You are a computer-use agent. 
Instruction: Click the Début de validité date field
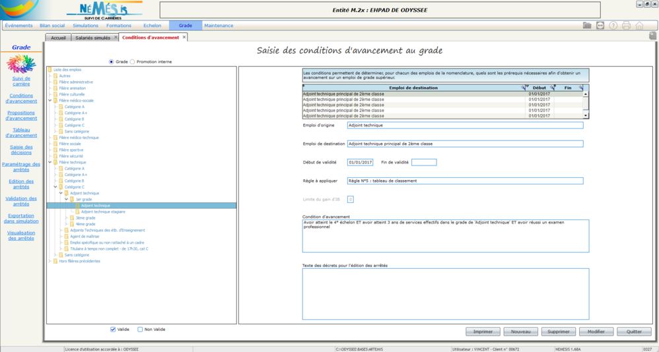[x=360, y=162]
